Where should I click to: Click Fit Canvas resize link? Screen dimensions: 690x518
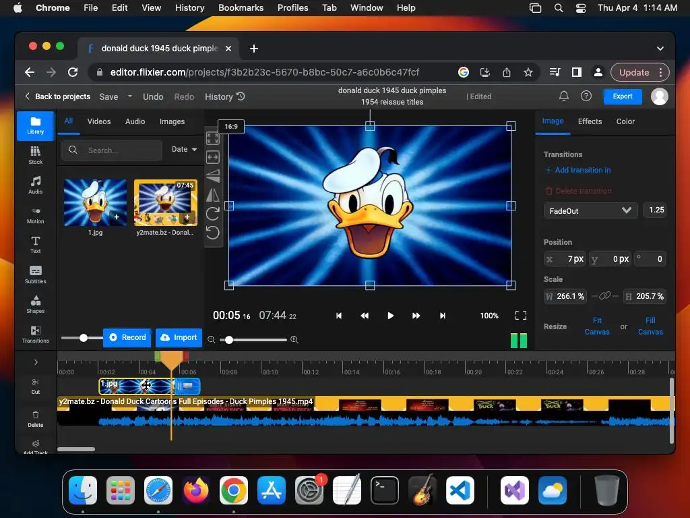[x=597, y=326]
